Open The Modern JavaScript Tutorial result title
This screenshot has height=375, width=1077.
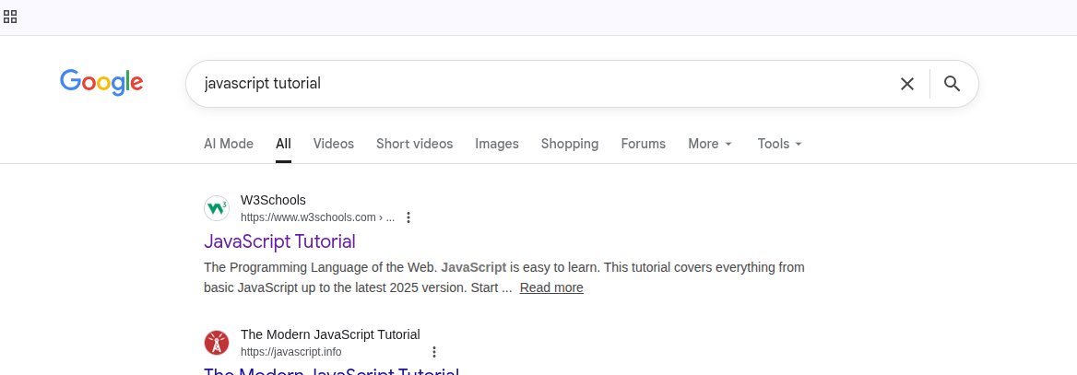click(x=331, y=370)
